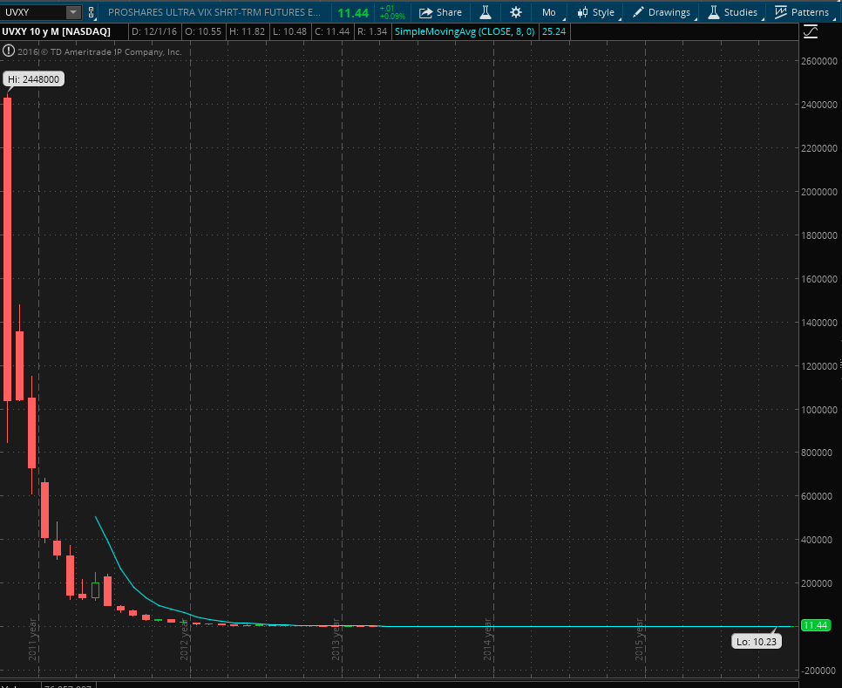Viewport: 842px width, 688px height.
Task: Click the Hi: 2448000 price bubble
Action: [33, 79]
